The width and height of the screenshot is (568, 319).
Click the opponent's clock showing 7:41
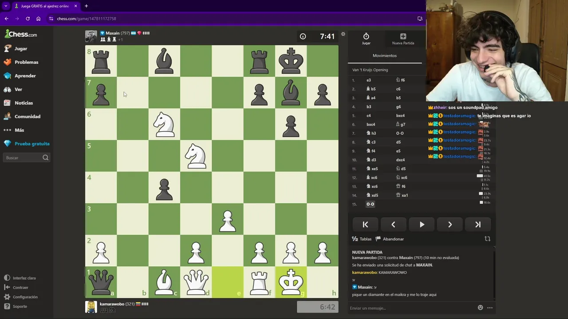[x=317, y=36]
